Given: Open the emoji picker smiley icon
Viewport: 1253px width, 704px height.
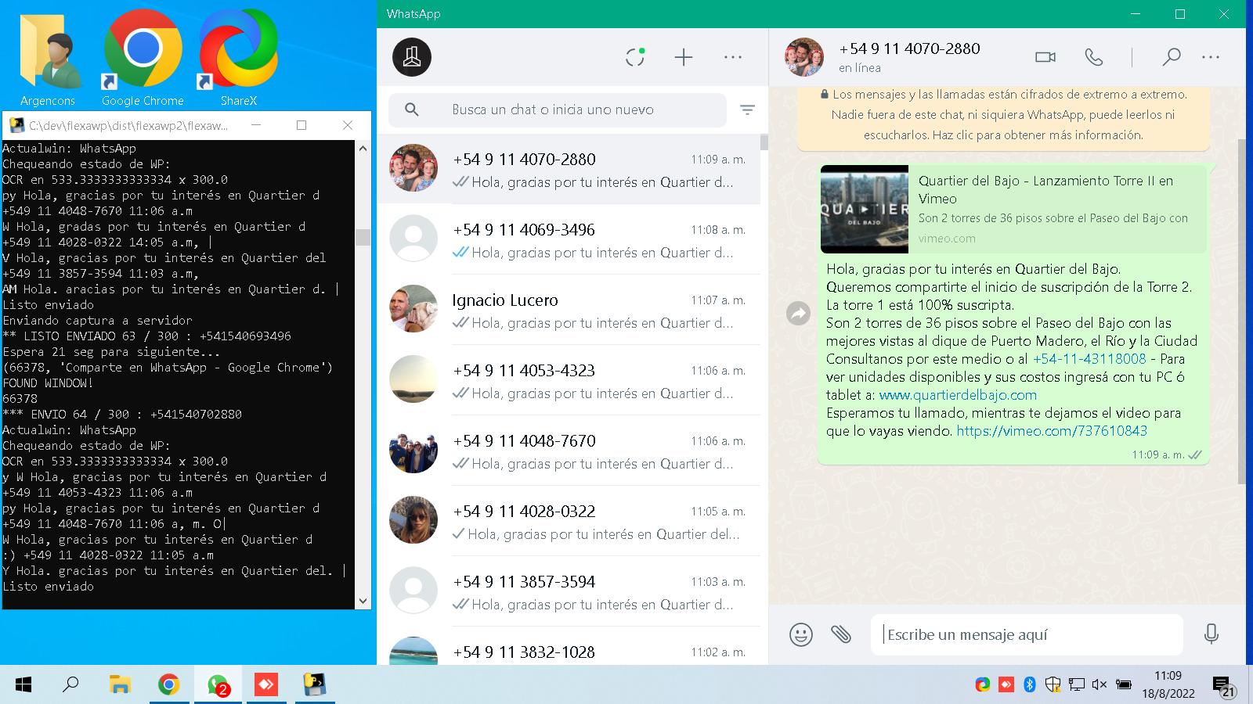Looking at the screenshot, I should [x=800, y=634].
